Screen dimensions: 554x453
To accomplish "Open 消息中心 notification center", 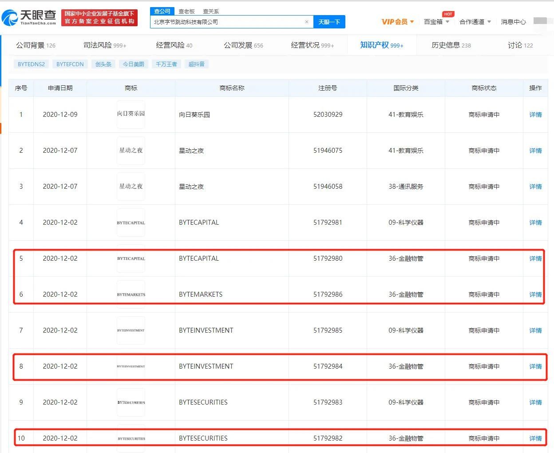I will click(x=513, y=21).
